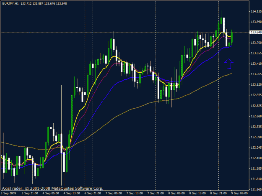This screenshot has height=196, width=262.
Task: Click the latest green candle at chart's right edge
Action: tap(232, 38)
